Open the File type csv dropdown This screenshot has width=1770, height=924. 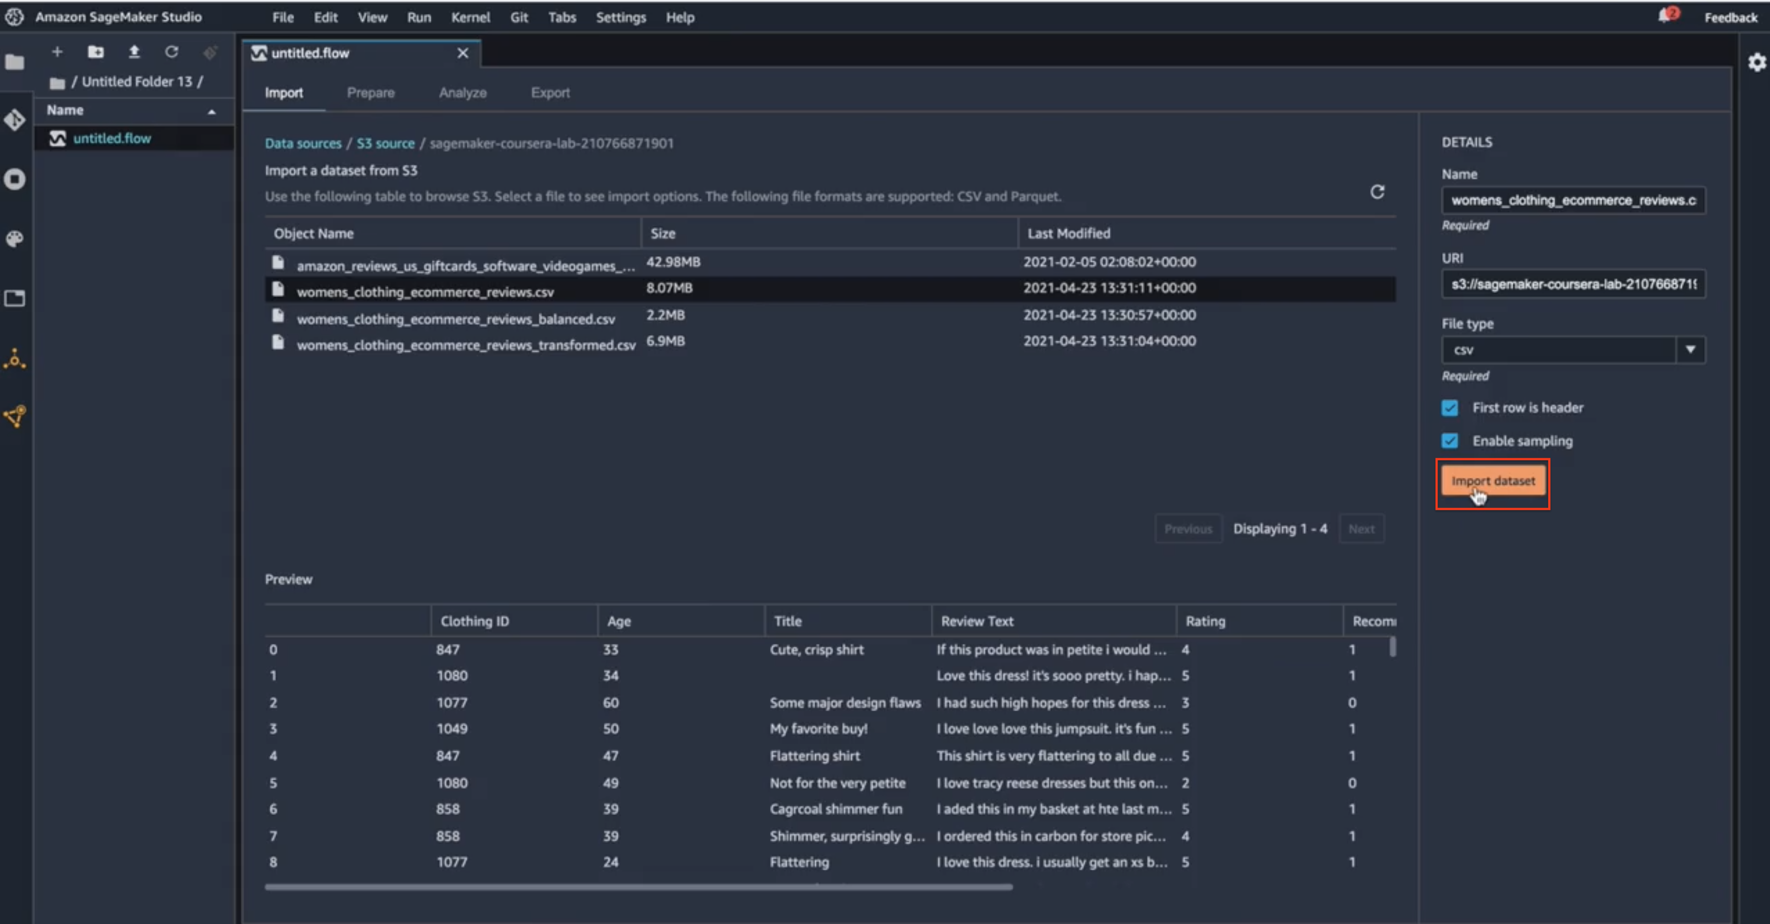pyautogui.click(x=1574, y=349)
